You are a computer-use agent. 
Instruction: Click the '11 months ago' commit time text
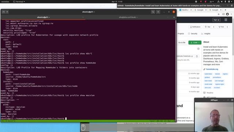[194, 73]
